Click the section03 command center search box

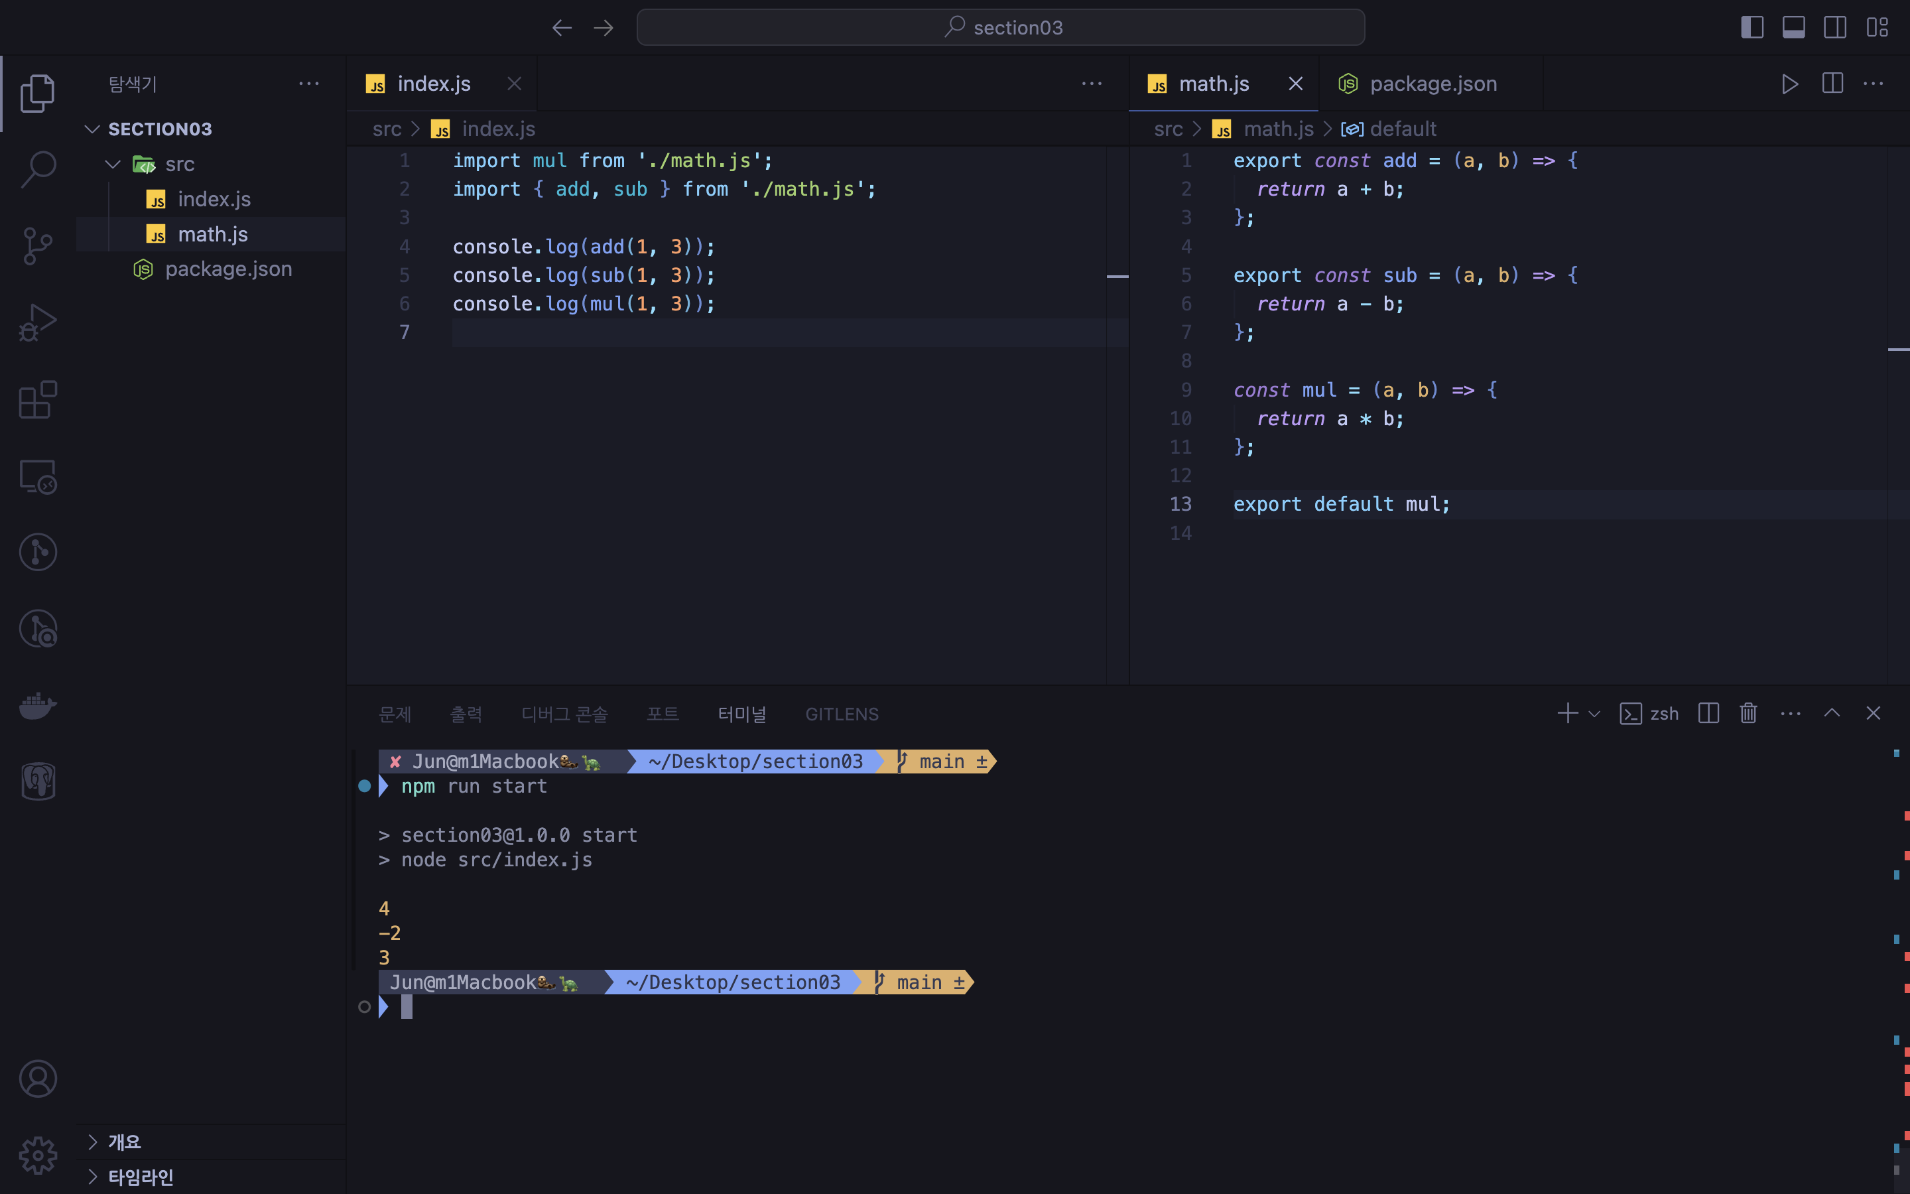[x=1000, y=28]
